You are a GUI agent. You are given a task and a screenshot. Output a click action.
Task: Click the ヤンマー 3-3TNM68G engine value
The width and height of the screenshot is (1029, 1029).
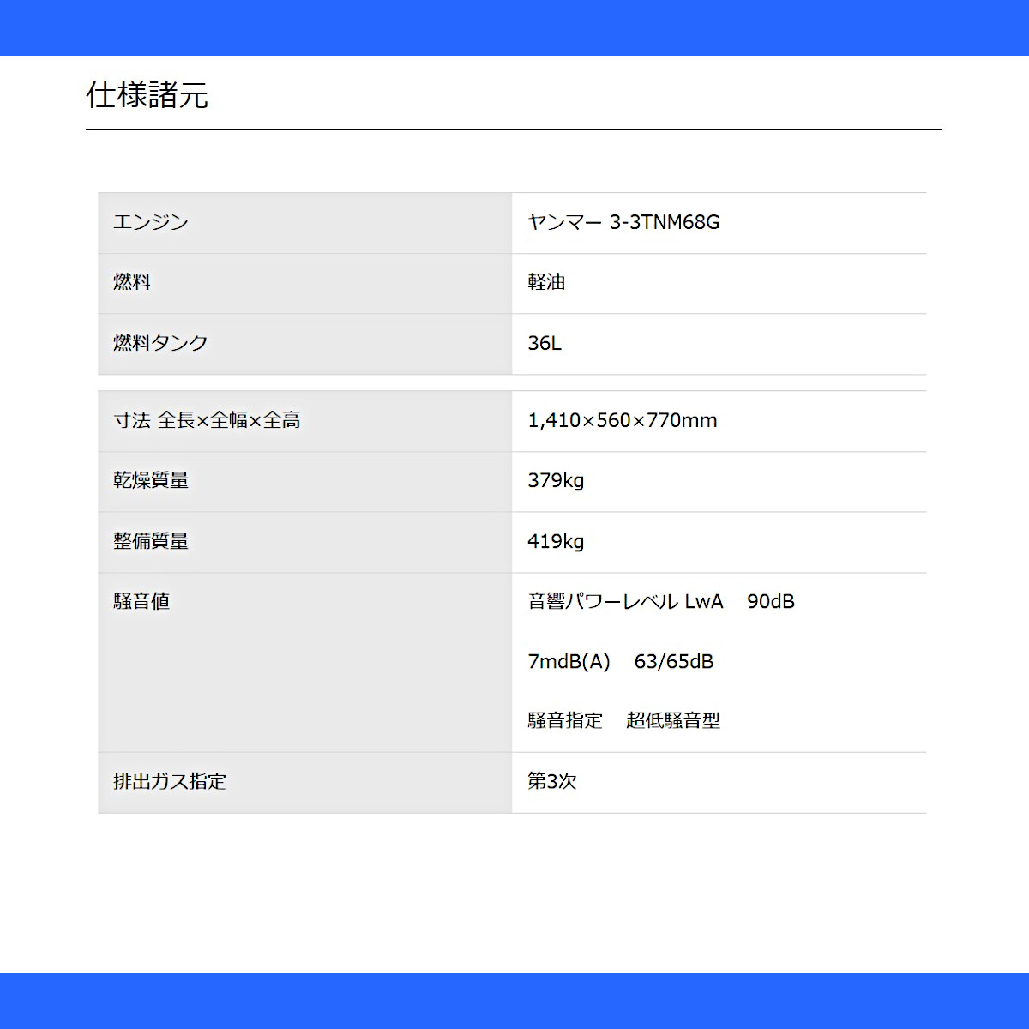tap(623, 222)
